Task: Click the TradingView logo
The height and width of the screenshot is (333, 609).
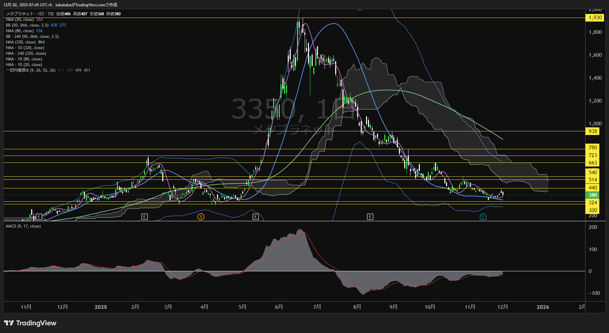Action: click(30, 323)
